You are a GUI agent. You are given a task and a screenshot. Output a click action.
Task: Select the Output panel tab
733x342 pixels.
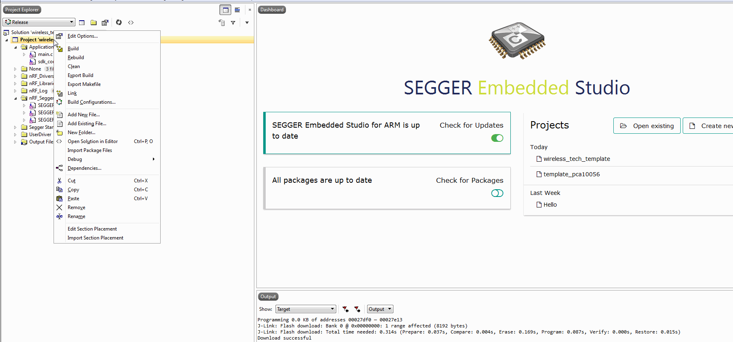(x=268, y=297)
